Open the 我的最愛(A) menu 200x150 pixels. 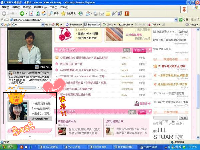click(x=40, y=7)
